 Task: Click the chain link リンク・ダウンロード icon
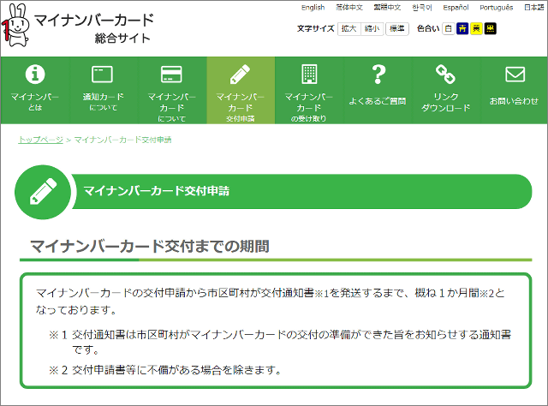[446, 74]
